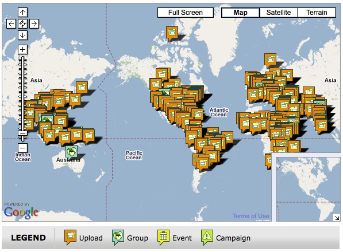343x252 pixels.
Task: Pan the map down with arrow
Action: [22, 35]
